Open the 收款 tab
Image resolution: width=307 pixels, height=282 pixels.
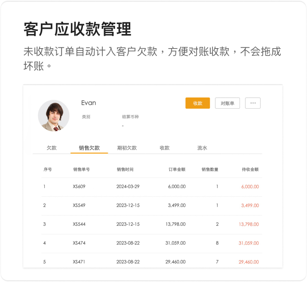pos(164,148)
